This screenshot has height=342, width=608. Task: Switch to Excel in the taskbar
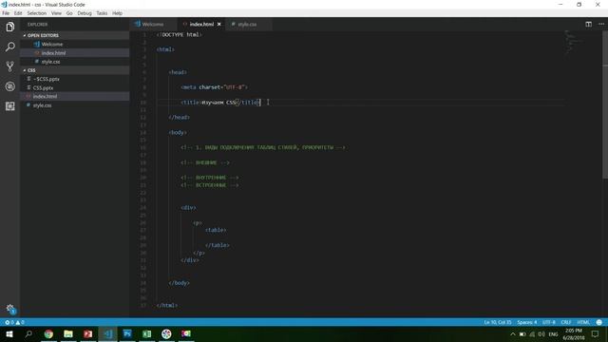tap(147, 333)
